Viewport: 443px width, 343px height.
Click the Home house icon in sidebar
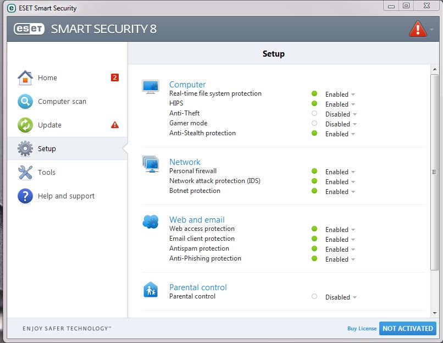25,78
